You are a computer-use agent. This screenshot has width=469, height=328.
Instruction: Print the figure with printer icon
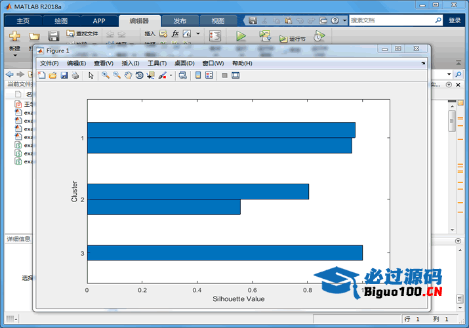pos(75,75)
